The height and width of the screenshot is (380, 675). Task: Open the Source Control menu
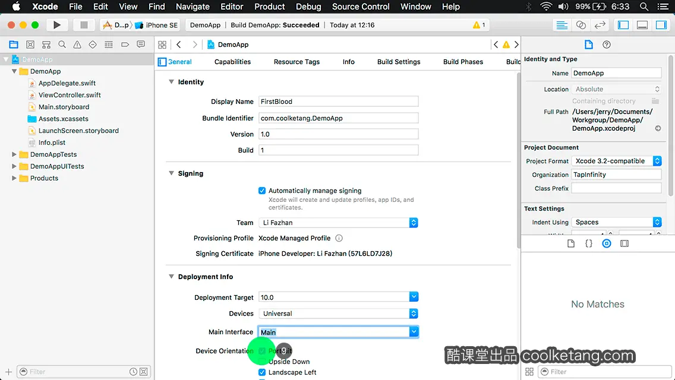361,7
